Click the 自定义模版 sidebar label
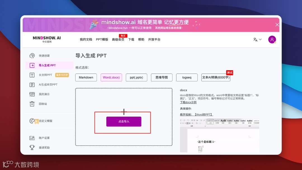302x170 pixels. click(x=46, y=121)
